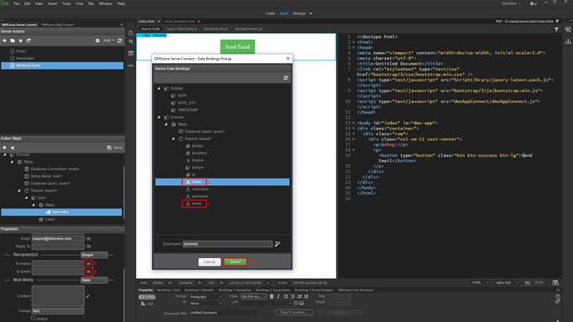Switch Properties inspector to CSS mode
The image size is (573, 322).
coord(147,304)
